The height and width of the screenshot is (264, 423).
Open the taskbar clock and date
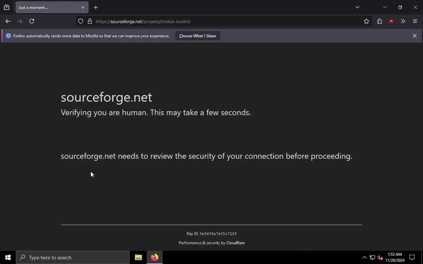coord(395,257)
